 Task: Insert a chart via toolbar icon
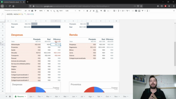(x=139, y=11)
